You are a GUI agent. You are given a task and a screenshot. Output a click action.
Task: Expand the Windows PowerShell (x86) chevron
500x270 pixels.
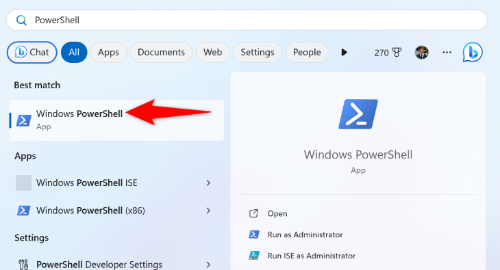pos(208,211)
